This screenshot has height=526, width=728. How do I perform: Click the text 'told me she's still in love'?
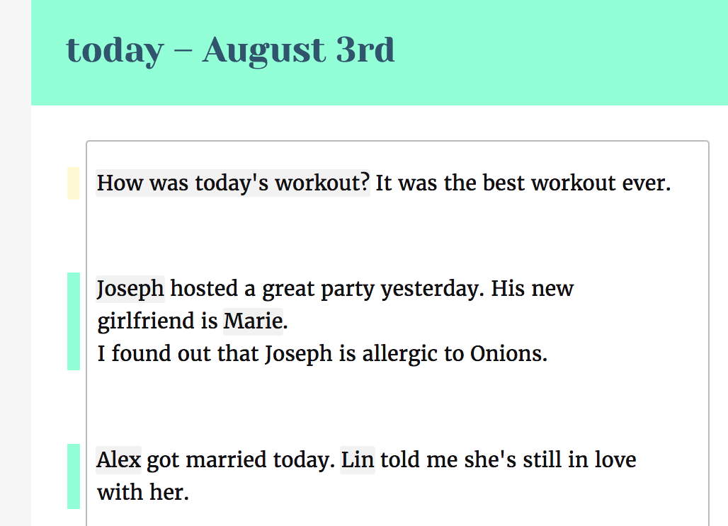(x=508, y=460)
